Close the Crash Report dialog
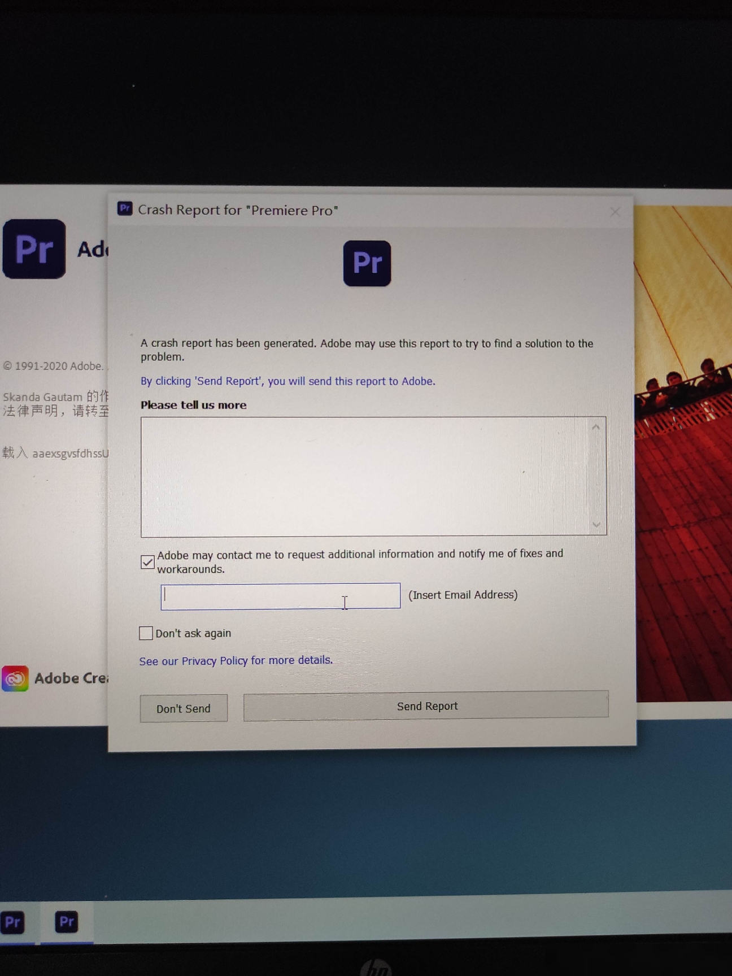Image resolution: width=732 pixels, height=976 pixels. [615, 212]
